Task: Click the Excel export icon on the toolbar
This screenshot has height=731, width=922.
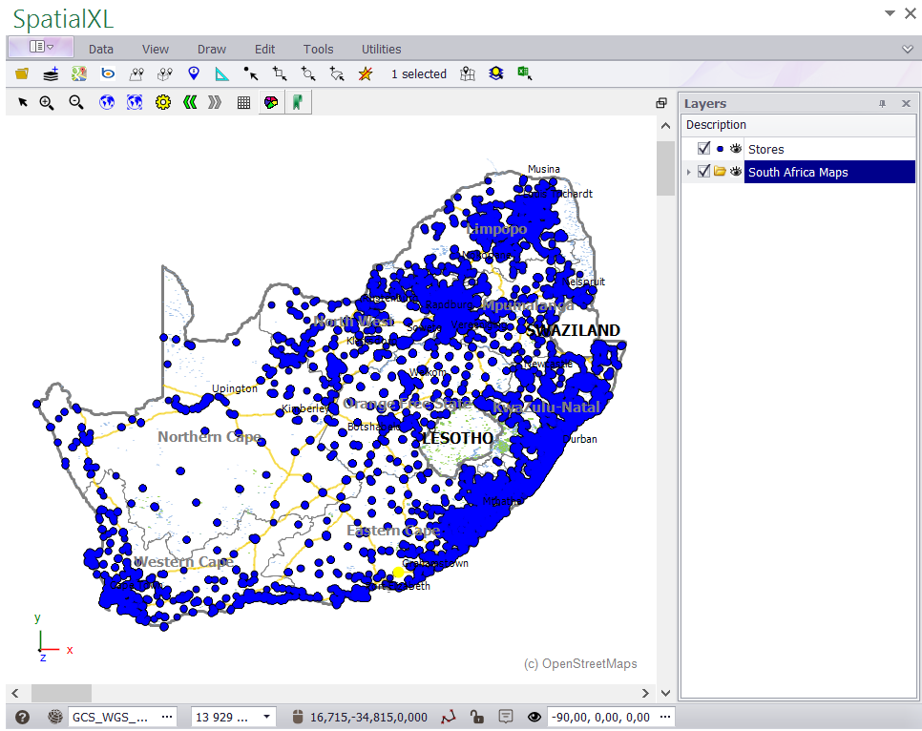Action: click(524, 73)
